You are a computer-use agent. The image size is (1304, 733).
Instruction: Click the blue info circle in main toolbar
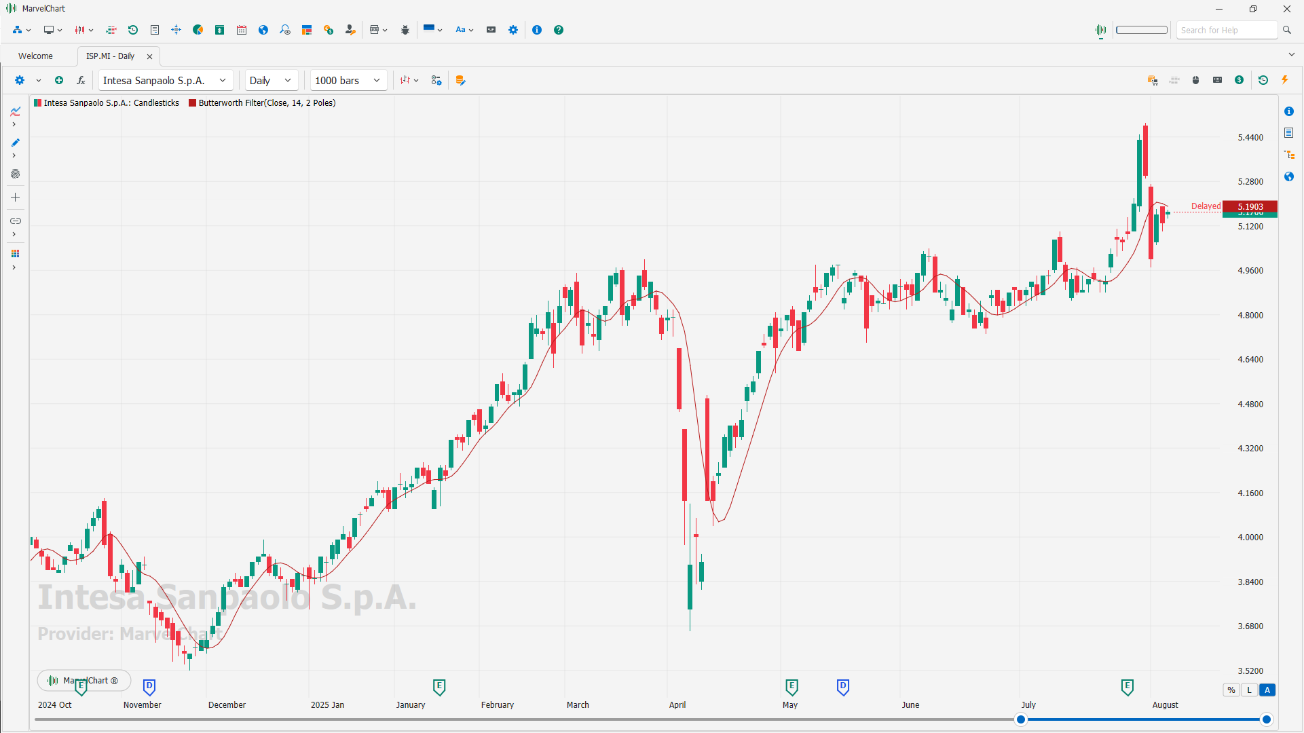point(537,30)
